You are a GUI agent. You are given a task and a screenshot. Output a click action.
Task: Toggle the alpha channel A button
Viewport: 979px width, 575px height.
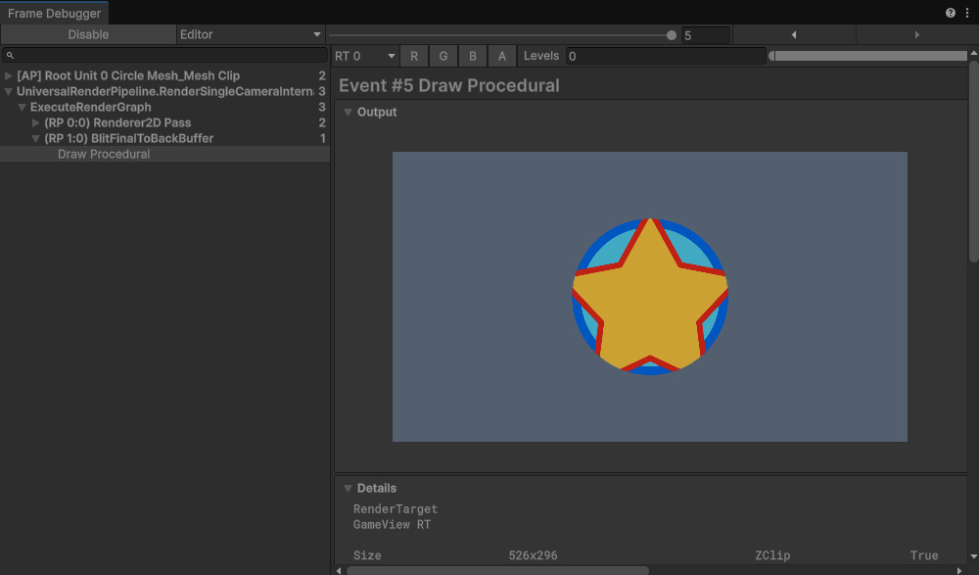point(502,57)
